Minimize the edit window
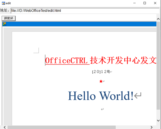This screenshot has width=161, height=129. [x=134, y=3]
